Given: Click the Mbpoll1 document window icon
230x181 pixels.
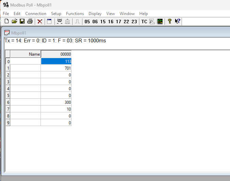Looking at the screenshot, I should coord(7,33).
